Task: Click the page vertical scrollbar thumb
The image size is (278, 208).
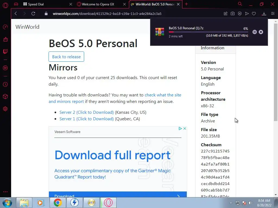Action: (x=276, y=72)
